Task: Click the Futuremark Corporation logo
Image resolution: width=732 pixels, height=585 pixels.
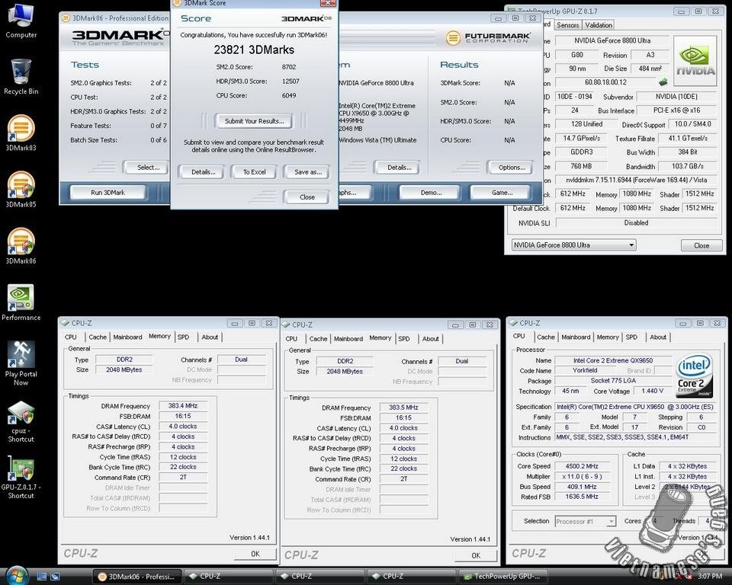Action: [487, 38]
